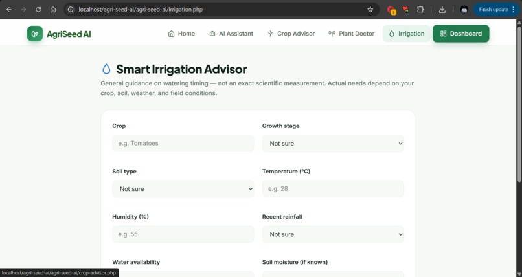Viewport: 522px width, 277px height.
Task: Click the browser address bar URL
Action: [141, 9]
